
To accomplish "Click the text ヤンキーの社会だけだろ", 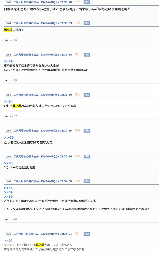I will point(20,168).
